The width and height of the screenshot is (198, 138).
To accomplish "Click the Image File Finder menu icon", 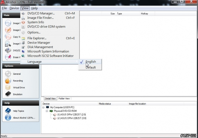I will click(23, 18).
